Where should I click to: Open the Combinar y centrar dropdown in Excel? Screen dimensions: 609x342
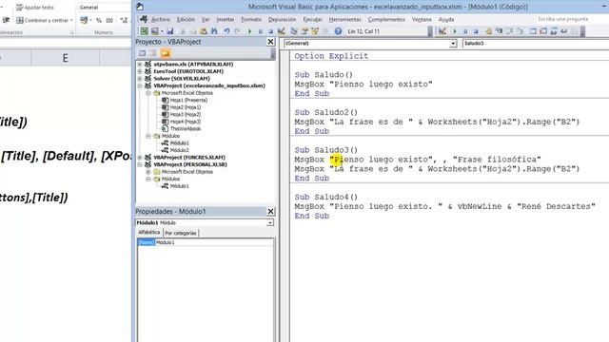pos(71,20)
